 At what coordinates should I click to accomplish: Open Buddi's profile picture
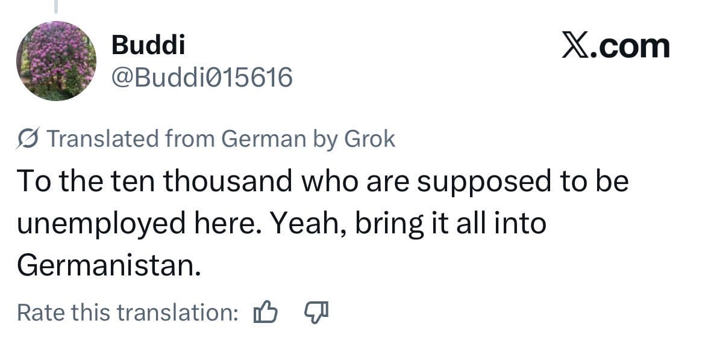(56, 61)
